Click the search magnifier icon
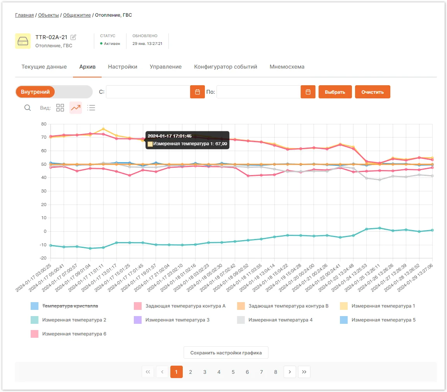The image size is (447, 392). [28, 108]
